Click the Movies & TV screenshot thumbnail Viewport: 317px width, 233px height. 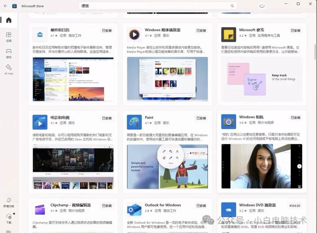click(73, 167)
